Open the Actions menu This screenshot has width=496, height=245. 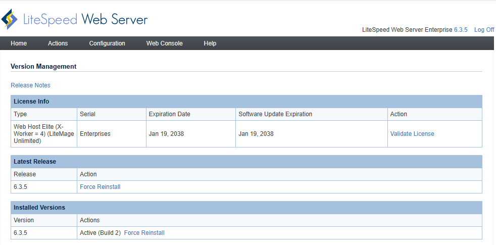pyautogui.click(x=58, y=43)
